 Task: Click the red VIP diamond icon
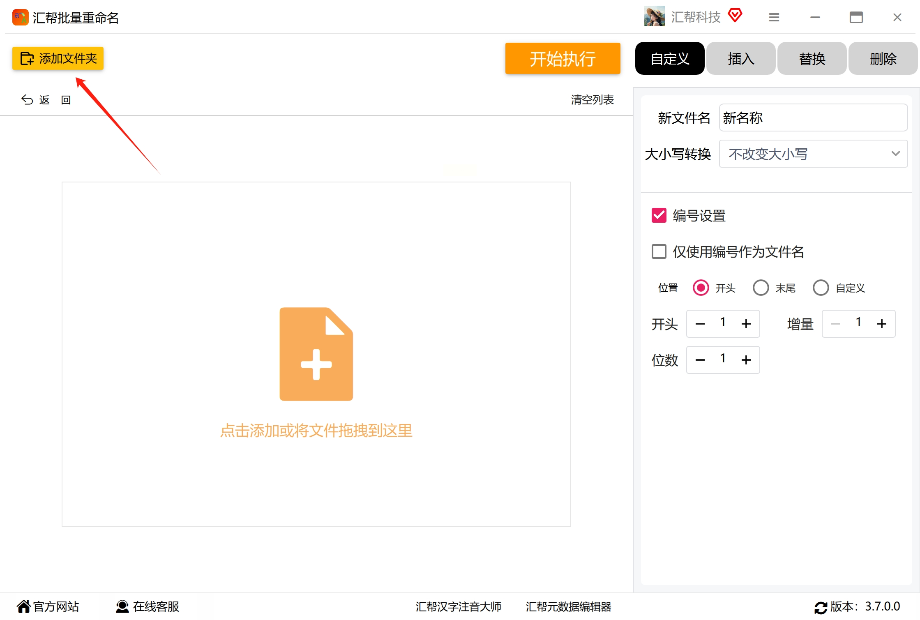735,16
